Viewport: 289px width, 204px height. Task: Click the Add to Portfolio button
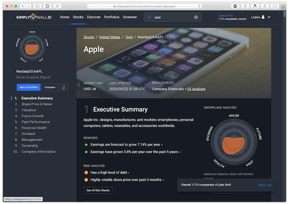click(29, 87)
